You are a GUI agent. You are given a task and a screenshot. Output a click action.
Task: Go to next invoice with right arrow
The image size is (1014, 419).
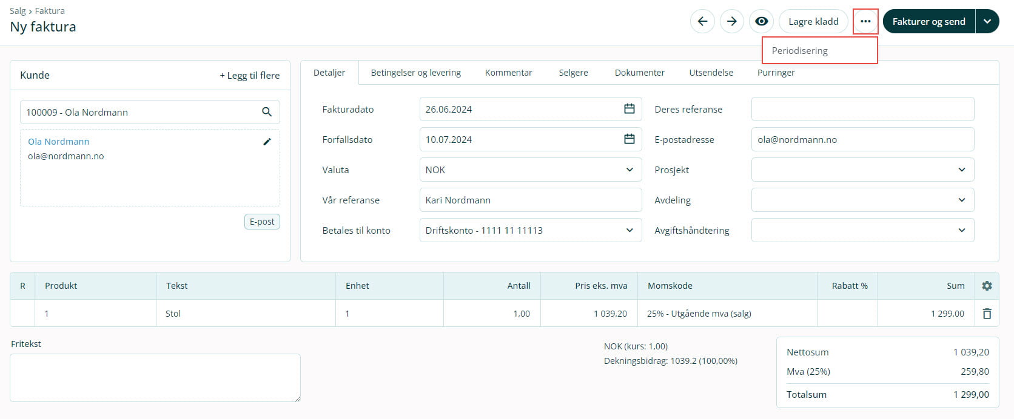[732, 22]
